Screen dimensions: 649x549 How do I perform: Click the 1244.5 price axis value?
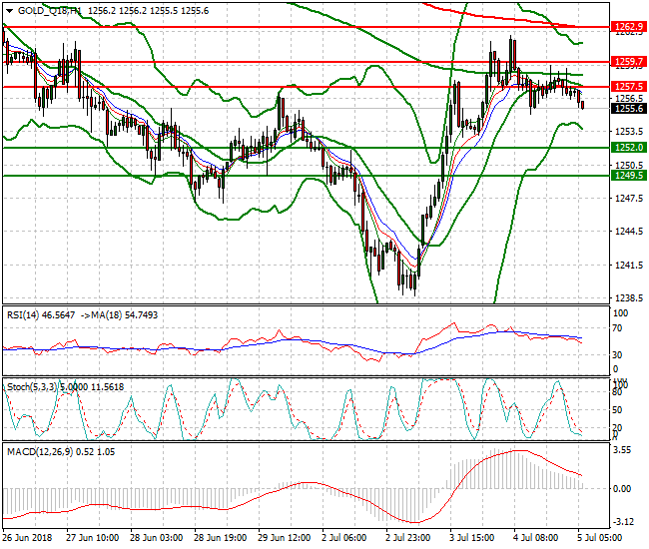point(629,232)
